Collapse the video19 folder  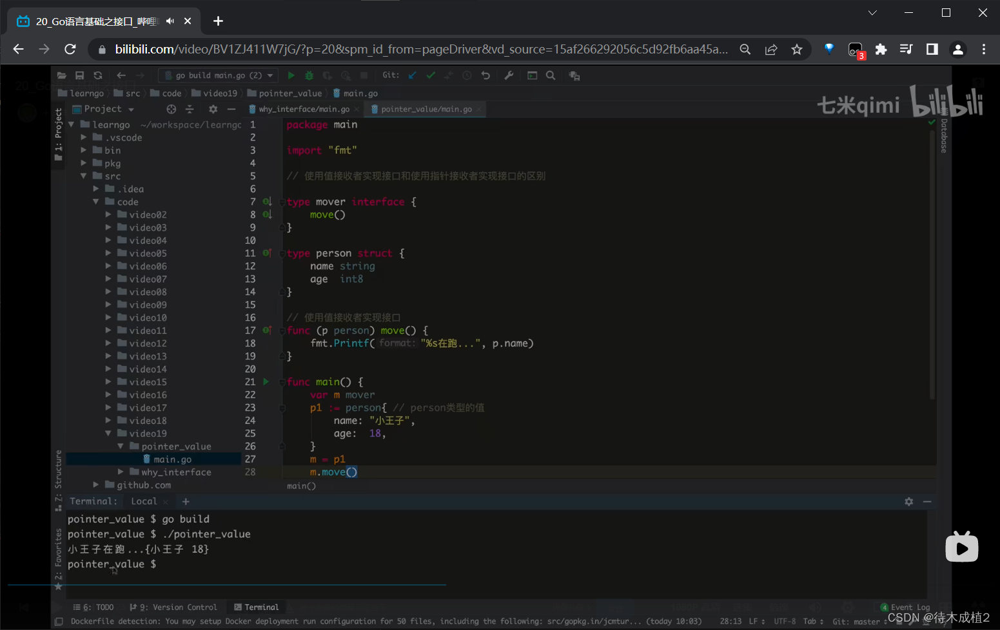[108, 434]
